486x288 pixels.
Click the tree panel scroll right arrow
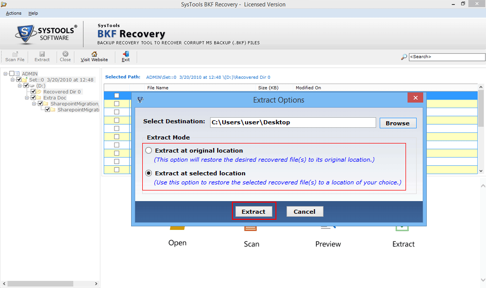(x=96, y=283)
